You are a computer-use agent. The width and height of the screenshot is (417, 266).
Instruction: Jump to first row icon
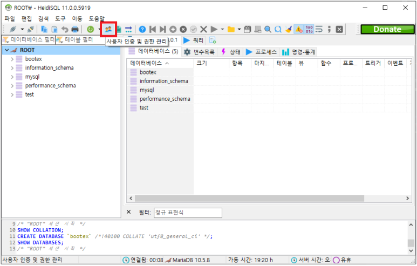tap(153, 29)
